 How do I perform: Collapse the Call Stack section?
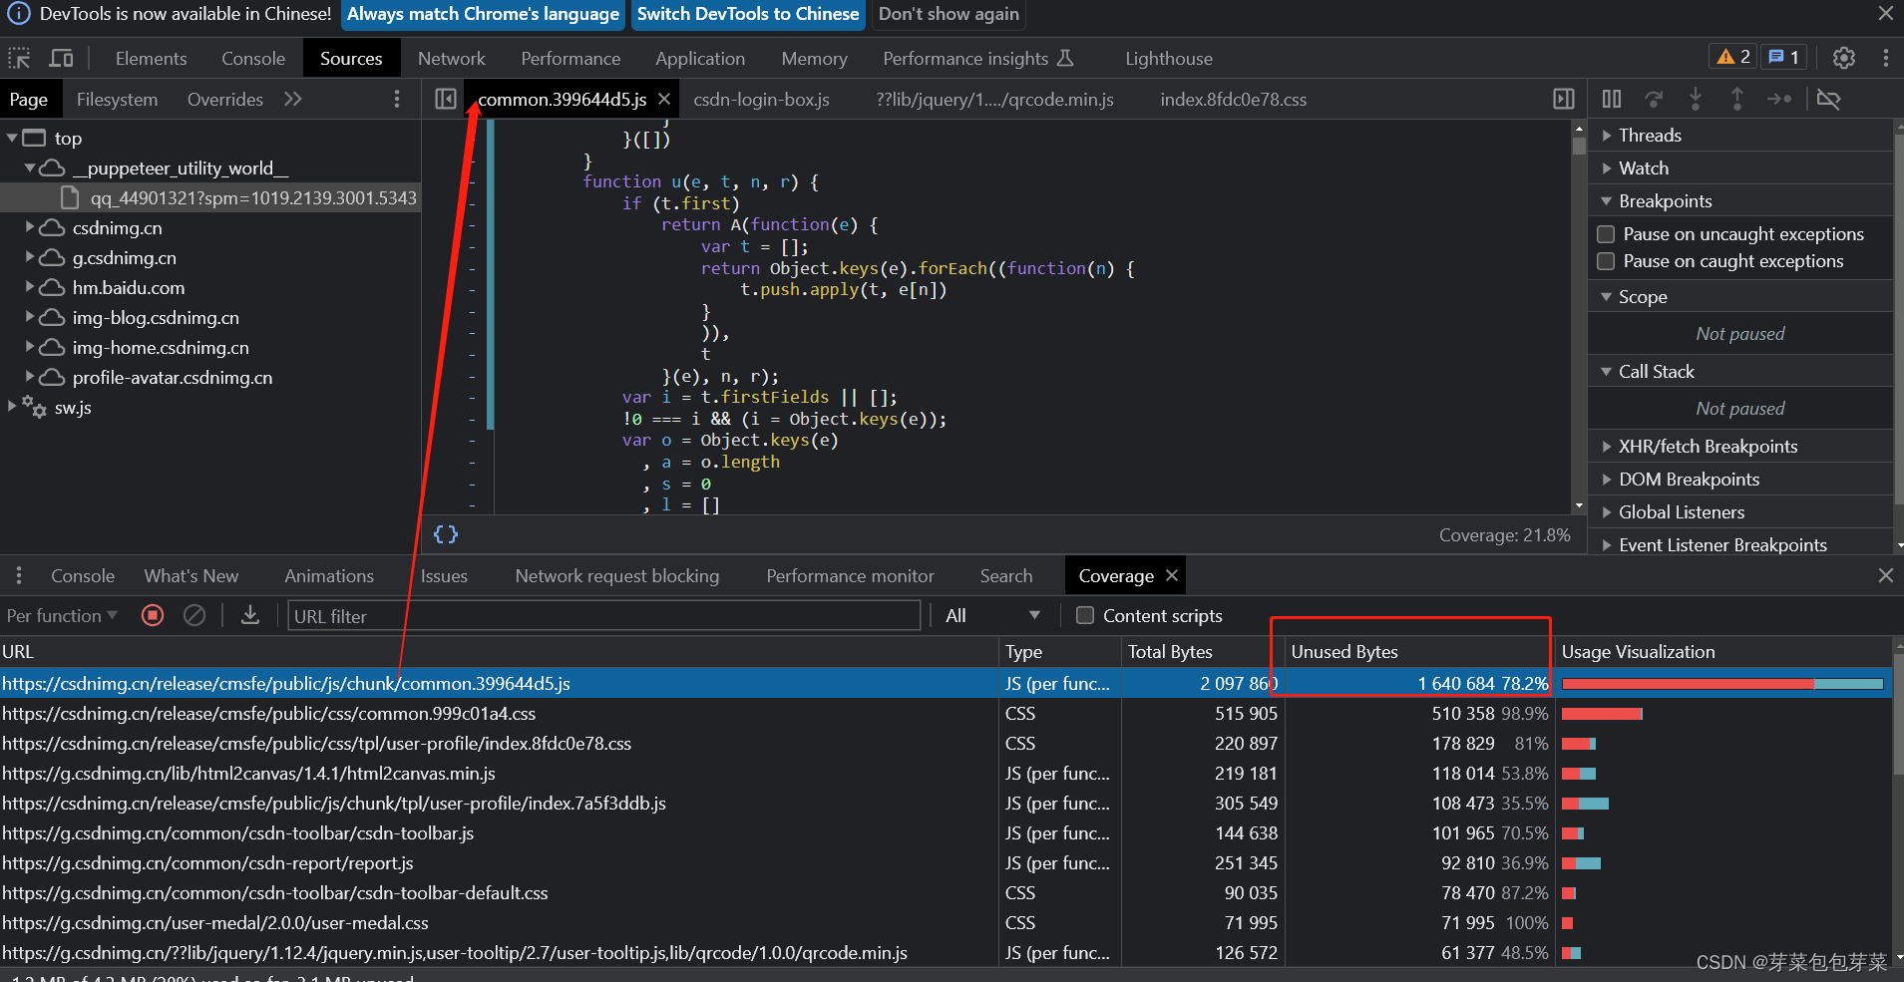click(x=1740, y=371)
